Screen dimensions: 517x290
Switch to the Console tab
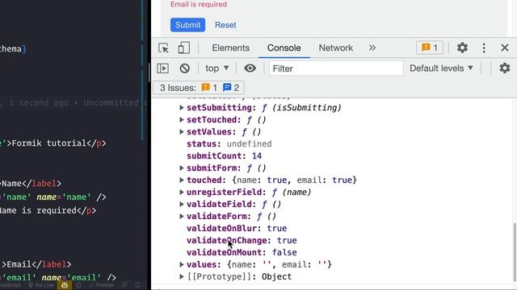tap(284, 48)
